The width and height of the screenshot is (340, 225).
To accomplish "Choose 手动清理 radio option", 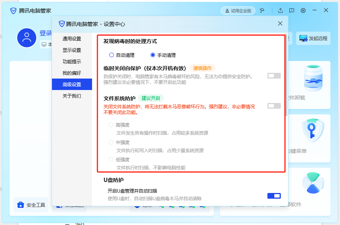I will pos(163,55).
